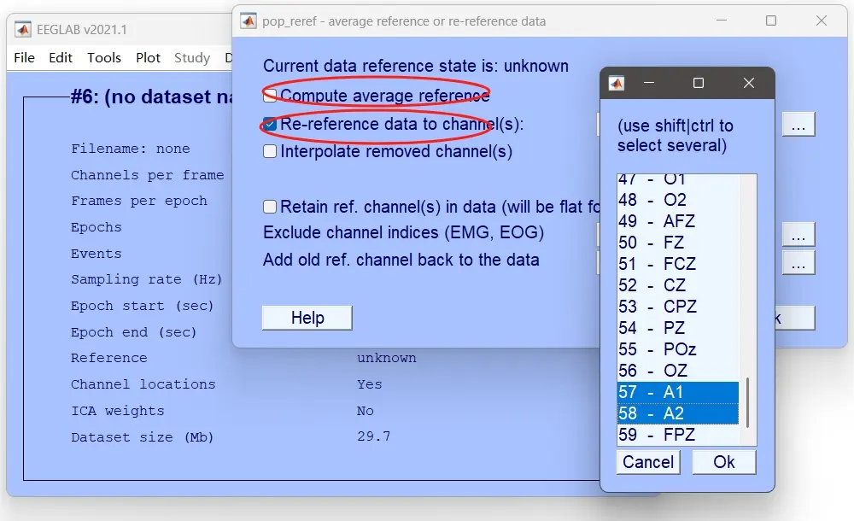The image size is (854, 521).
Task: Select channel 58 - A2
Action: [x=677, y=413]
